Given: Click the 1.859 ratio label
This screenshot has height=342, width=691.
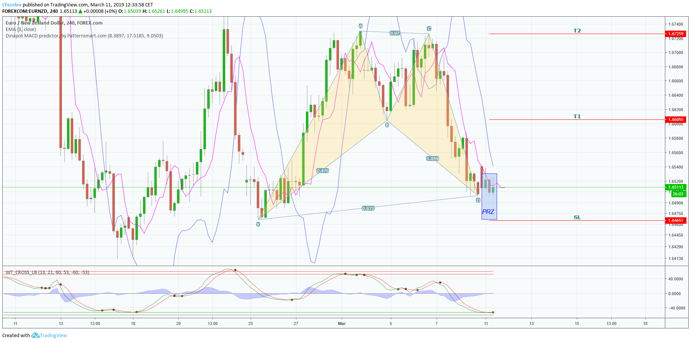Looking at the screenshot, I should (x=433, y=159).
